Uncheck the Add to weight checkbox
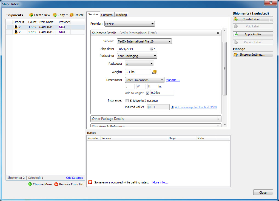 click(x=147, y=93)
